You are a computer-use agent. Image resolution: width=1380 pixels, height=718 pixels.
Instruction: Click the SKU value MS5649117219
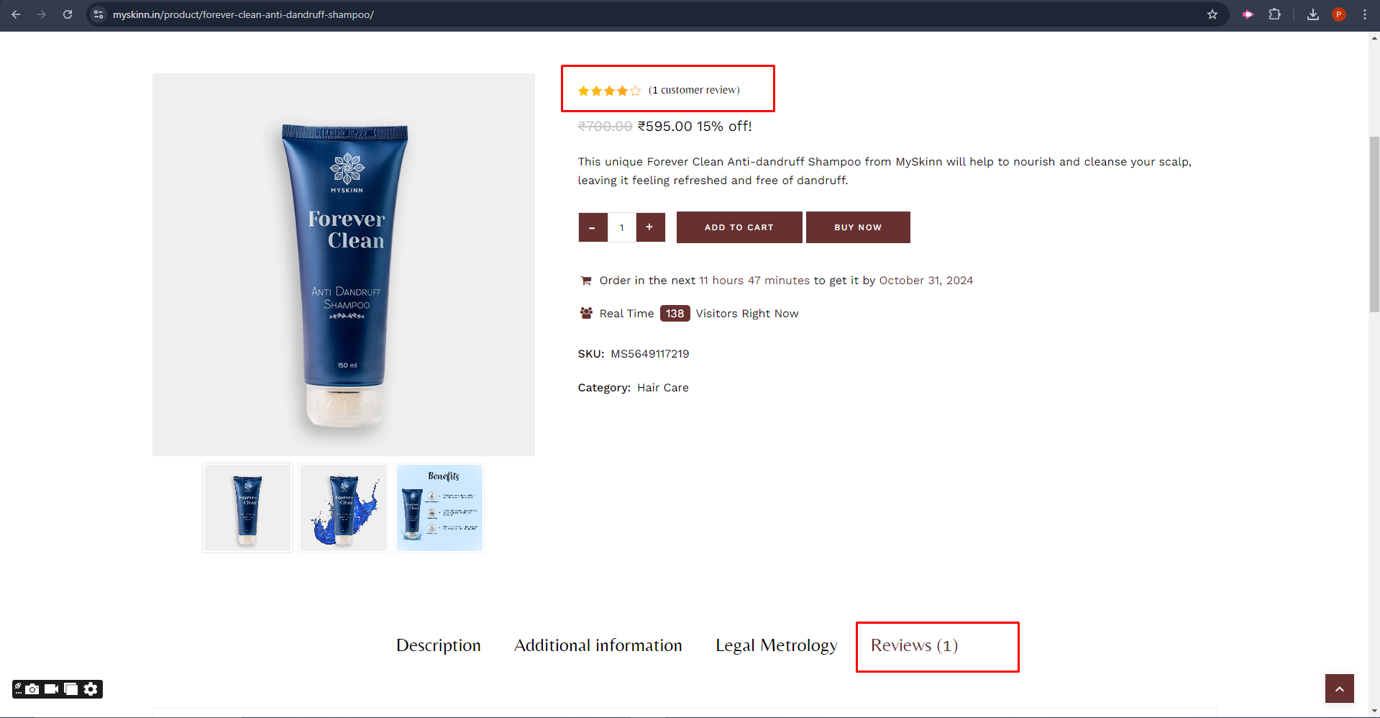click(x=650, y=354)
